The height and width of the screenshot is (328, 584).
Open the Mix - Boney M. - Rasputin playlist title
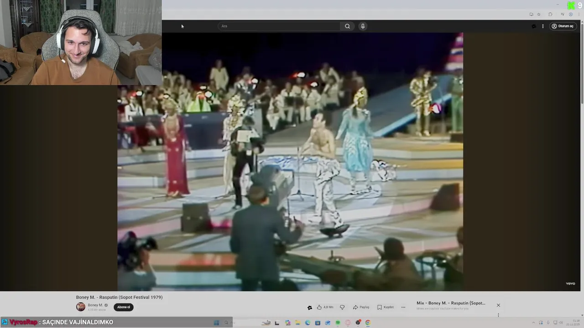coord(451,303)
